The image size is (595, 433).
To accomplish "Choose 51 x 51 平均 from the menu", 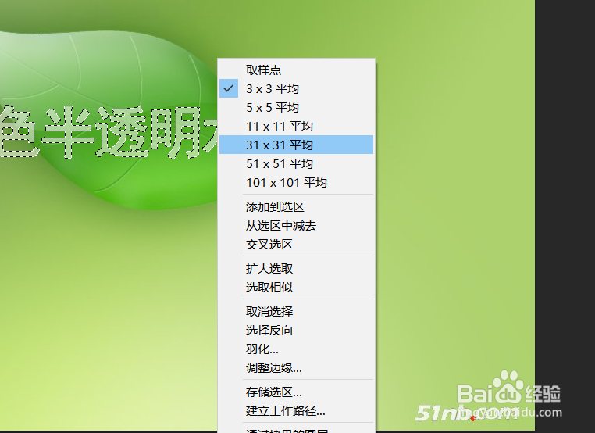I will tap(297, 163).
